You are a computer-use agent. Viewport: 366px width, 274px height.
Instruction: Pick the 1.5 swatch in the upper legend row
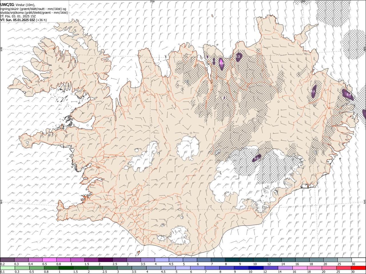point(91,260)
